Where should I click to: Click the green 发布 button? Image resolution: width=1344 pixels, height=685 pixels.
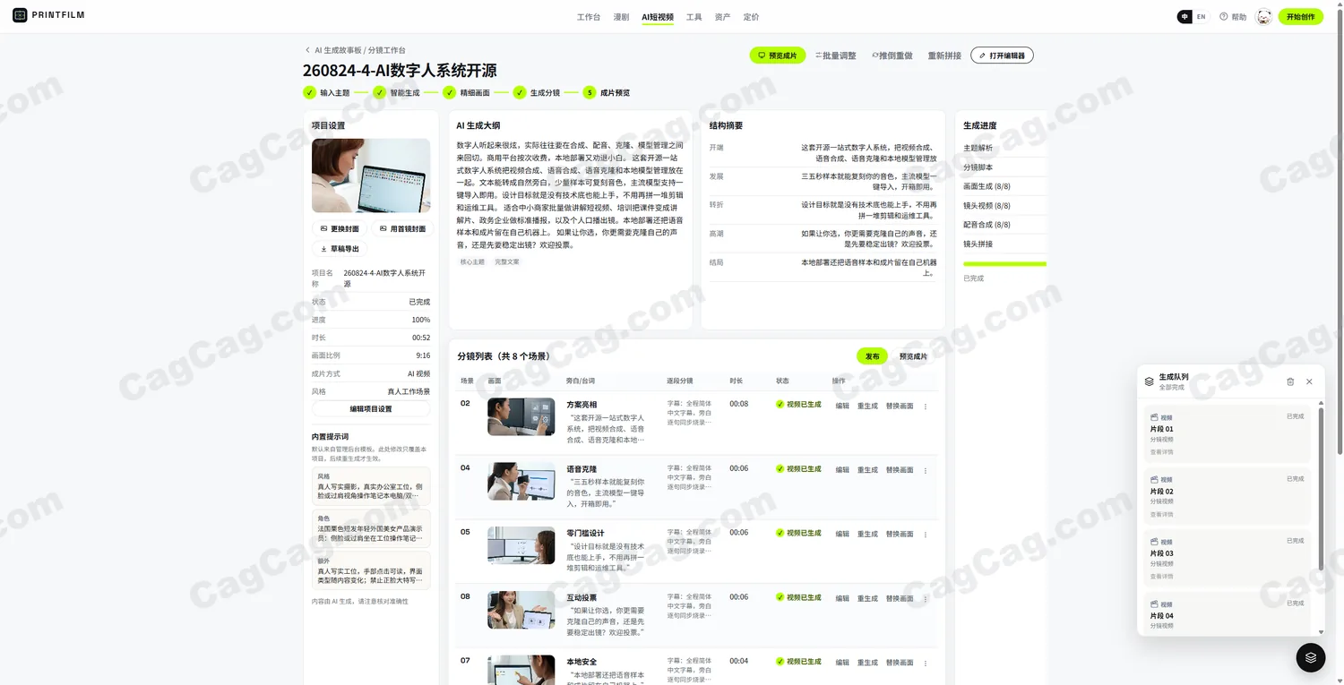coord(872,356)
